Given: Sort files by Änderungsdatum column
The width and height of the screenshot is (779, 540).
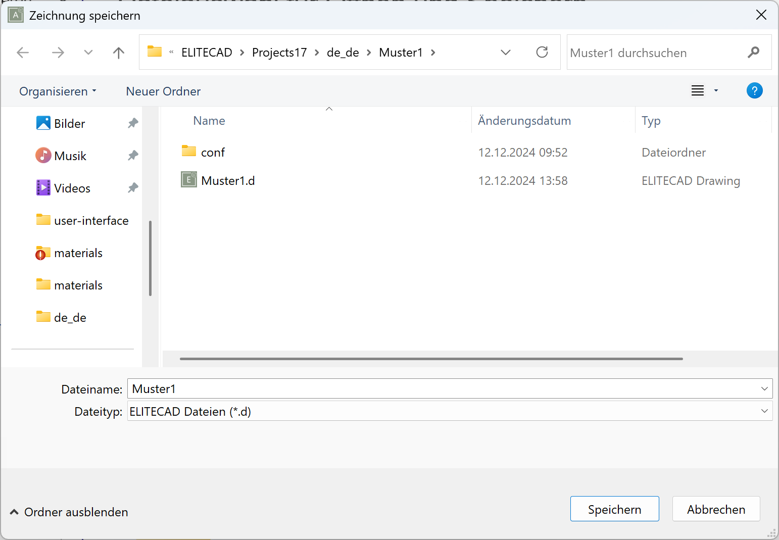Looking at the screenshot, I should coord(524,121).
